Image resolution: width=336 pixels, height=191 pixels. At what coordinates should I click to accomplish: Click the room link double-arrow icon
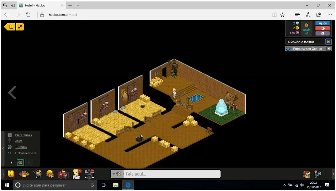[x=10, y=153]
